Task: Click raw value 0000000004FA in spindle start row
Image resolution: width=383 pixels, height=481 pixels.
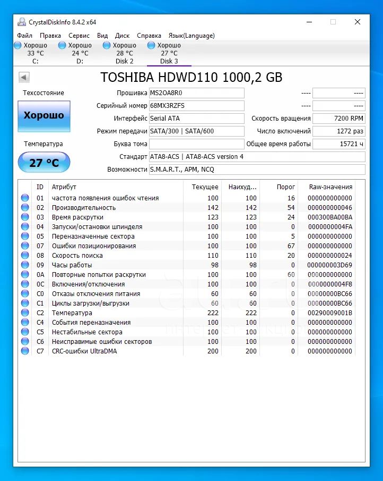Action: (x=330, y=227)
